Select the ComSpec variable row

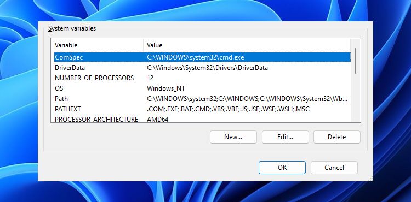(x=202, y=57)
